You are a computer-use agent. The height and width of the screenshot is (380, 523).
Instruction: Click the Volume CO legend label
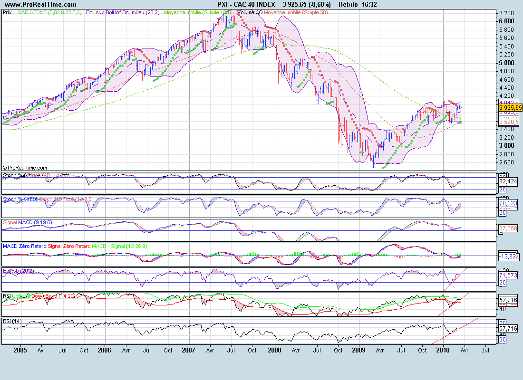pyautogui.click(x=250, y=13)
